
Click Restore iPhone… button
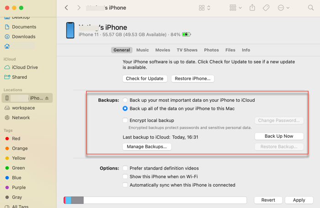click(x=192, y=78)
